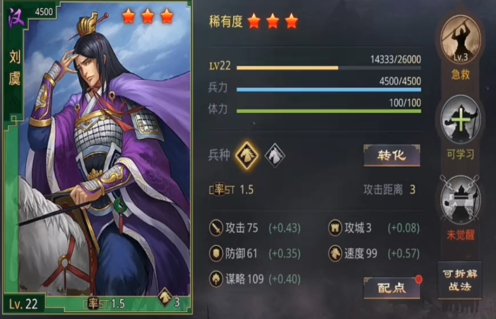Tap the 谋略 flame icon

point(216,279)
